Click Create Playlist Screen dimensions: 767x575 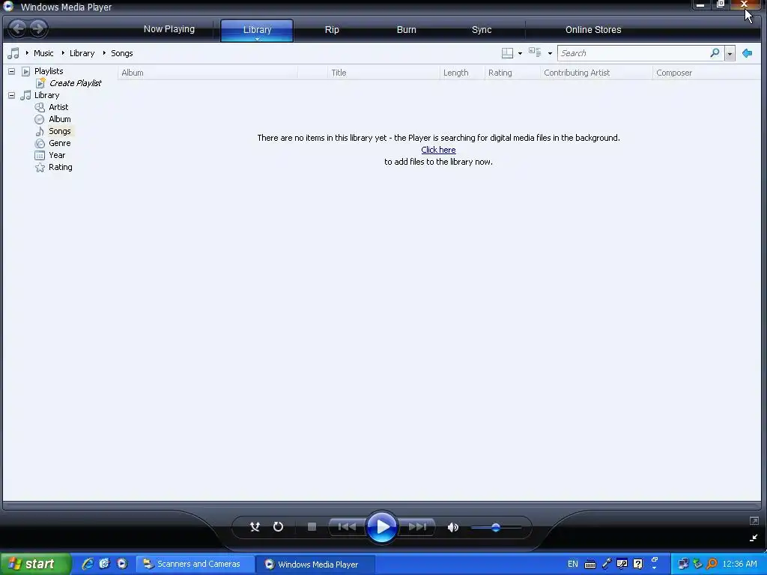pos(75,83)
